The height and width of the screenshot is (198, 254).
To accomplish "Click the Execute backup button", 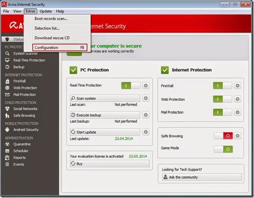I will 105,115.
